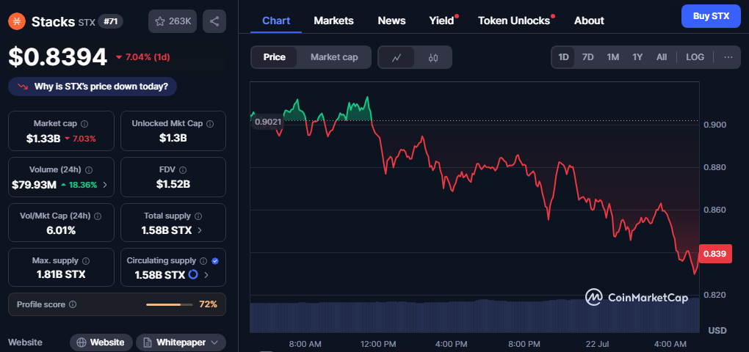Select the Market cap chart mode
Viewport: 749px width, 352px height.
[x=334, y=57]
